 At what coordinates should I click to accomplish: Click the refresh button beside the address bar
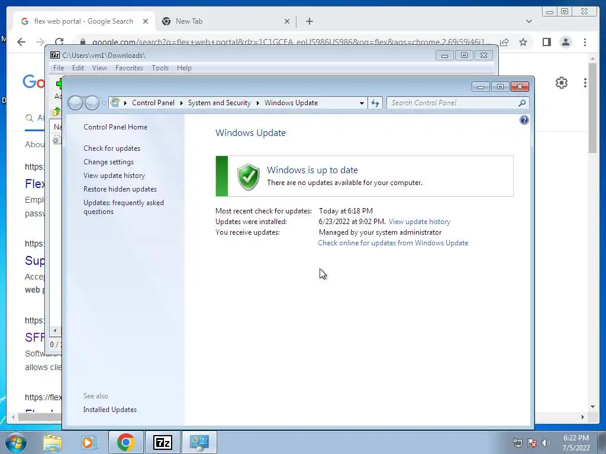click(x=375, y=103)
